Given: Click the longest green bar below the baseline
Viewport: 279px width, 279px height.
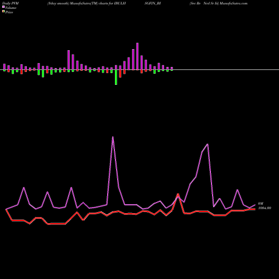Looking at the screenshot, I should (x=116, y=77).
